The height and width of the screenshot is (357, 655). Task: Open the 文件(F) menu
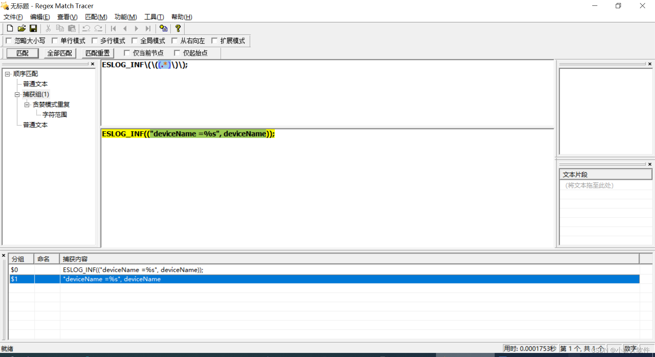point(13,17)
